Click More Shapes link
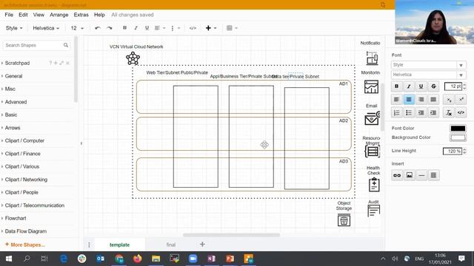 click(x=25, y=245)
